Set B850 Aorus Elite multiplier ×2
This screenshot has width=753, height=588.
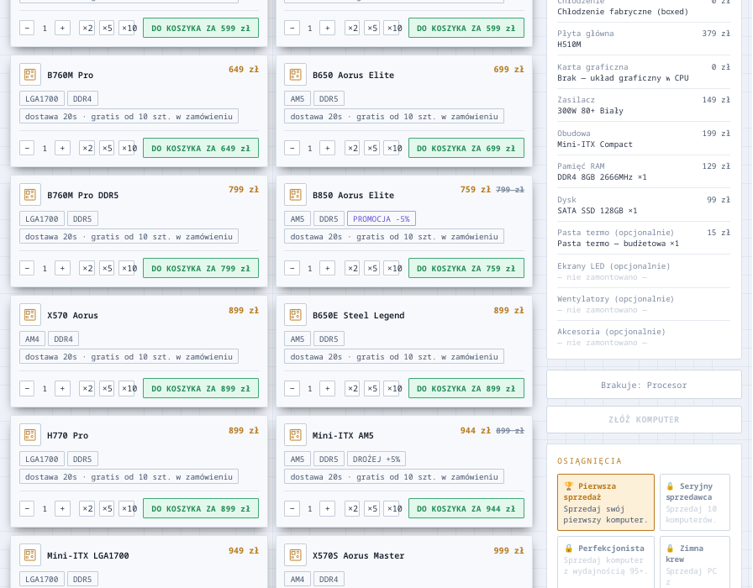(x=353, y=268)
